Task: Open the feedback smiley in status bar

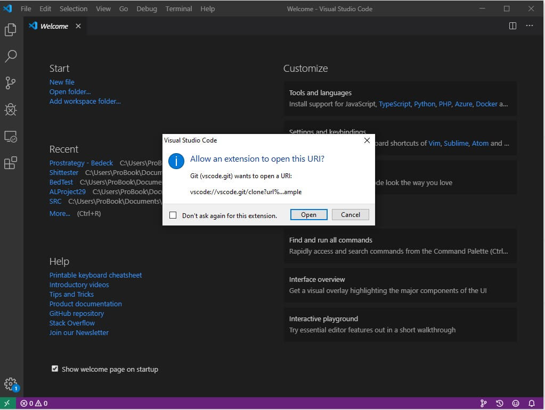Action: [516, 403]
